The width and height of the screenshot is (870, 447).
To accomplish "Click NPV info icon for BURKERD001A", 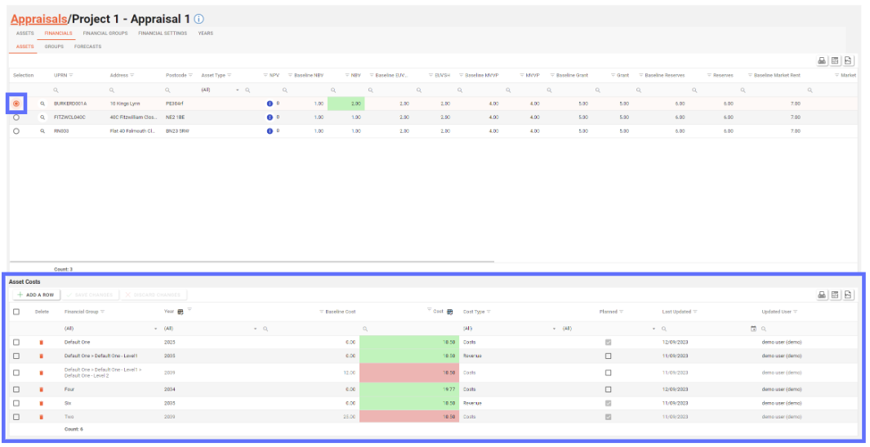I will 270,104.
